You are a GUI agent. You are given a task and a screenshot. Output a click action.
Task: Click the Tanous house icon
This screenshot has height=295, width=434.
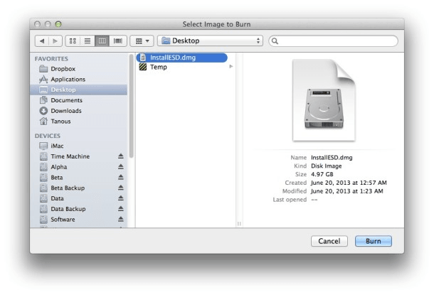pos(43,121)
